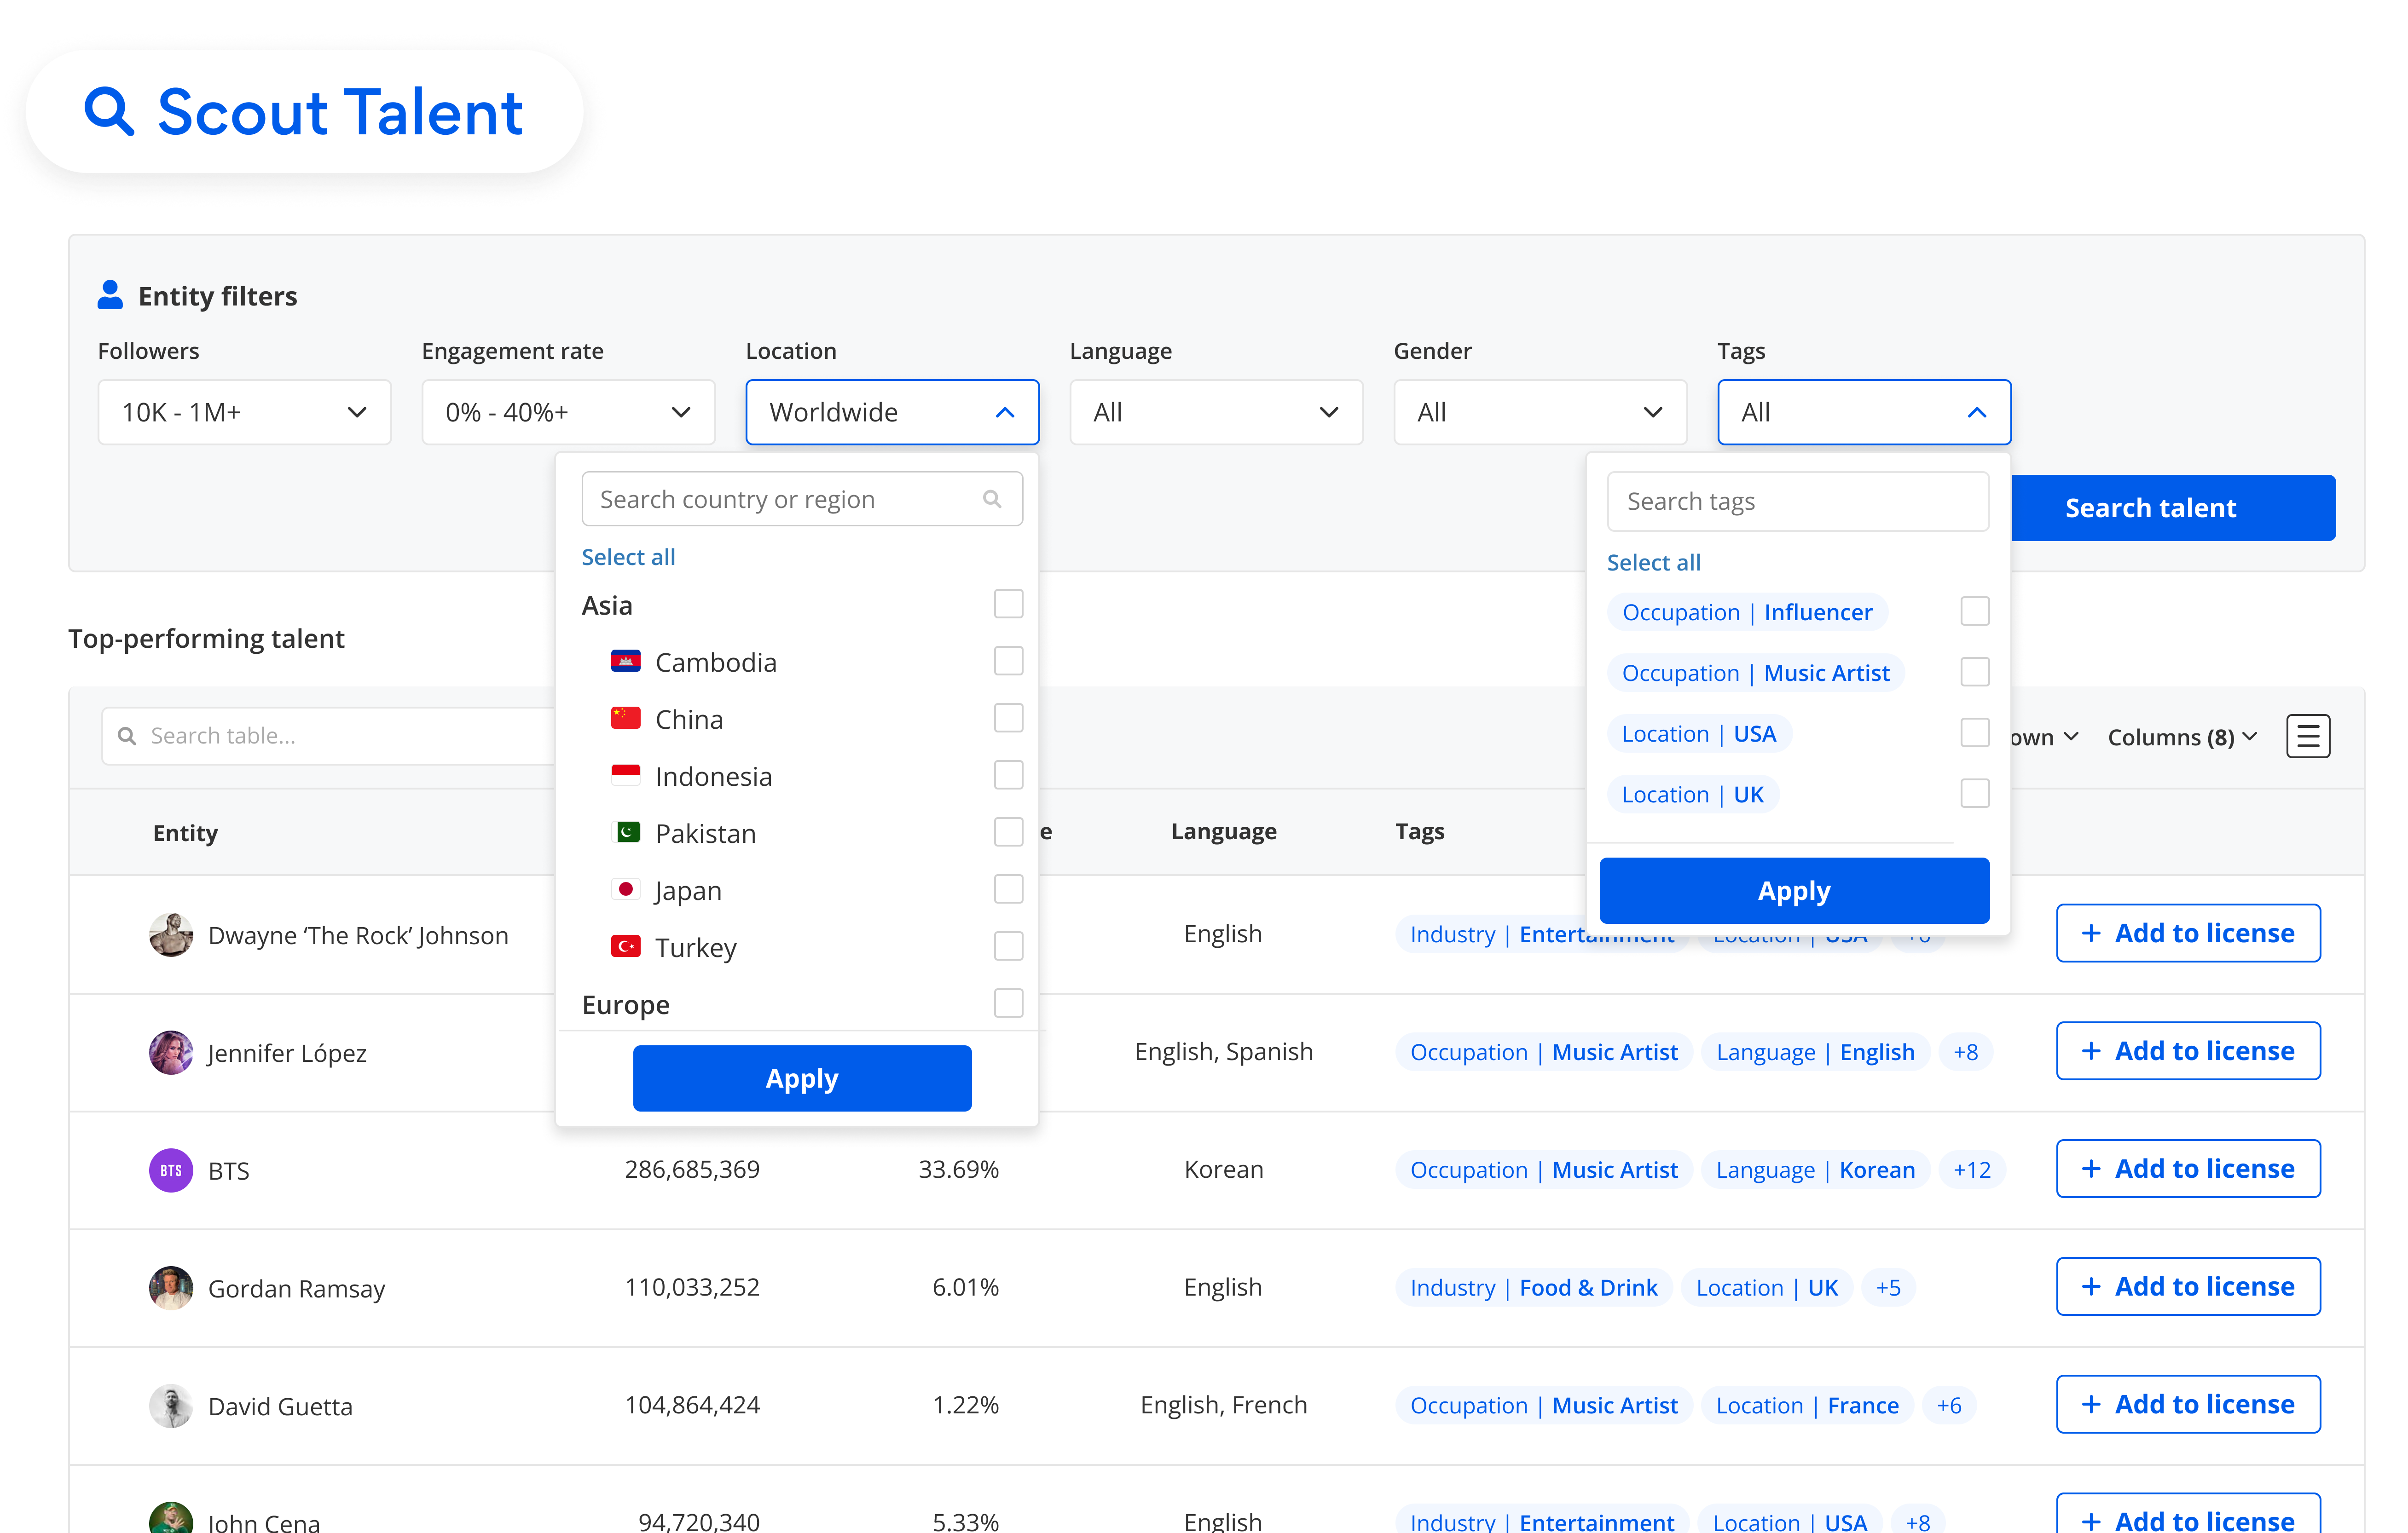Click Select all link in tags panel

1653,563
